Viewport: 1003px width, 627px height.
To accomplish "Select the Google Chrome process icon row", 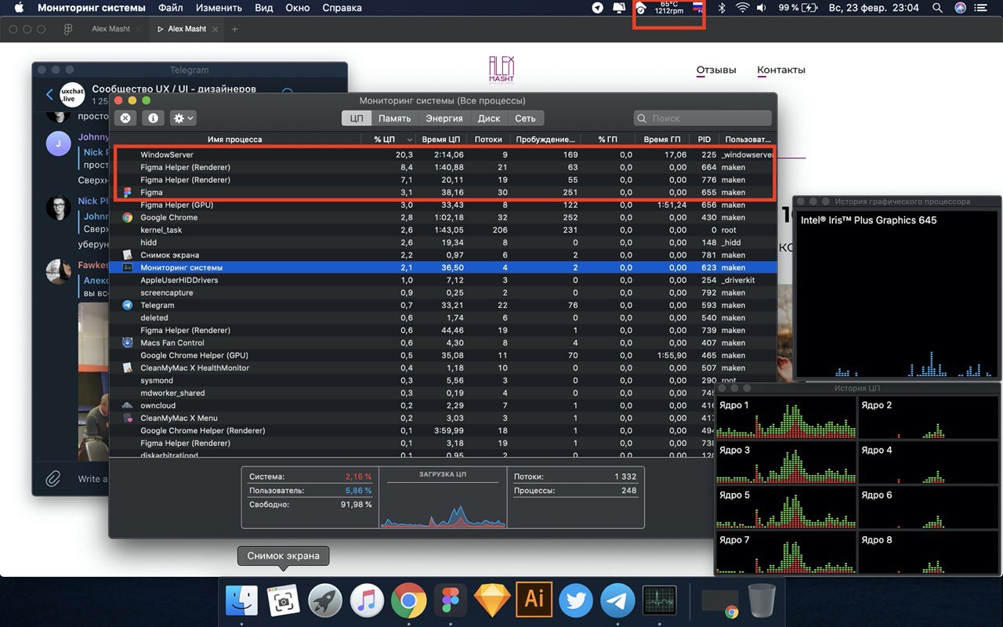I will pos(128,218).
